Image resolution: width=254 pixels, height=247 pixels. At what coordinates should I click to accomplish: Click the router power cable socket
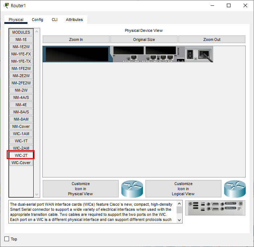[204, 55]
